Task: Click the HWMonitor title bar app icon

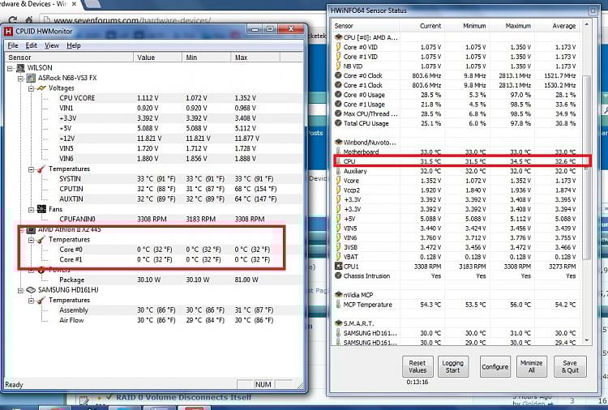Action: point(9,31)
